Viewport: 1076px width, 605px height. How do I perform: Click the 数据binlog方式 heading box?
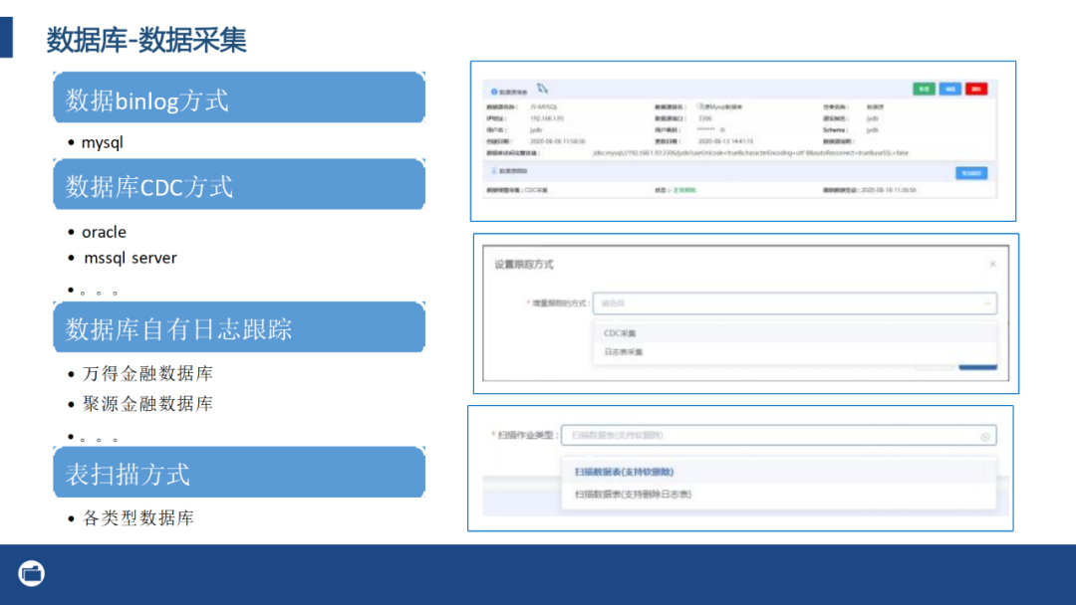(x=239, y=98)
